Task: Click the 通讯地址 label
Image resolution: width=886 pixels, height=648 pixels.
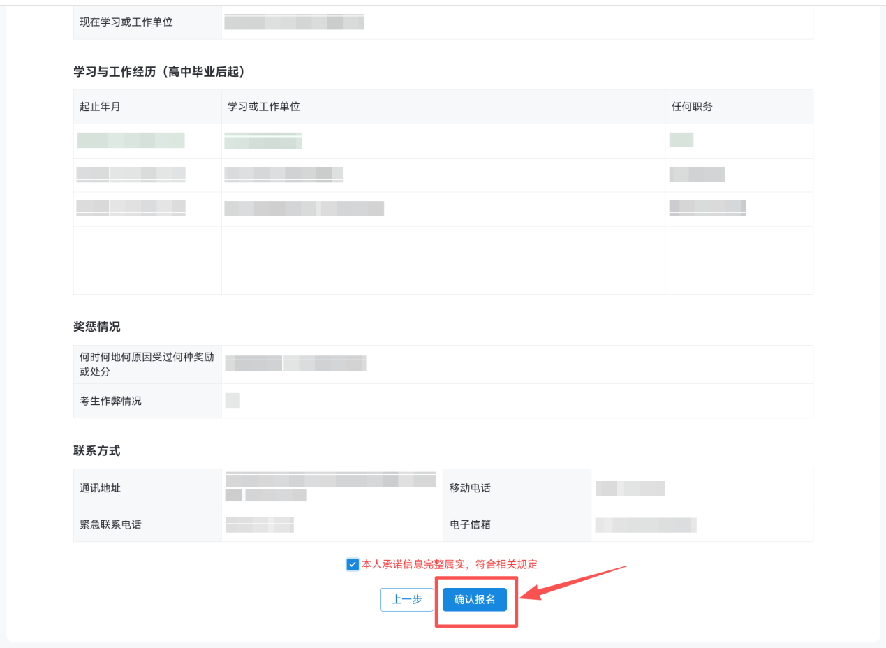Action: tap(101, 488)
